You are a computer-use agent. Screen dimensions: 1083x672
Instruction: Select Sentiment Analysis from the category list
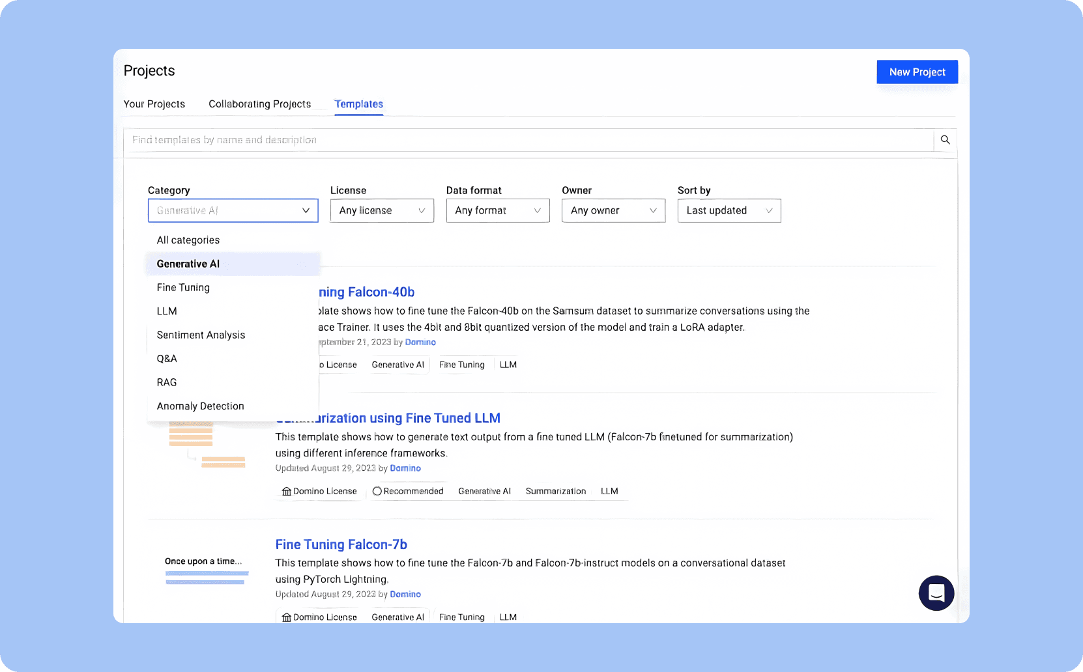pyautogui.click(x=200, y=335)
